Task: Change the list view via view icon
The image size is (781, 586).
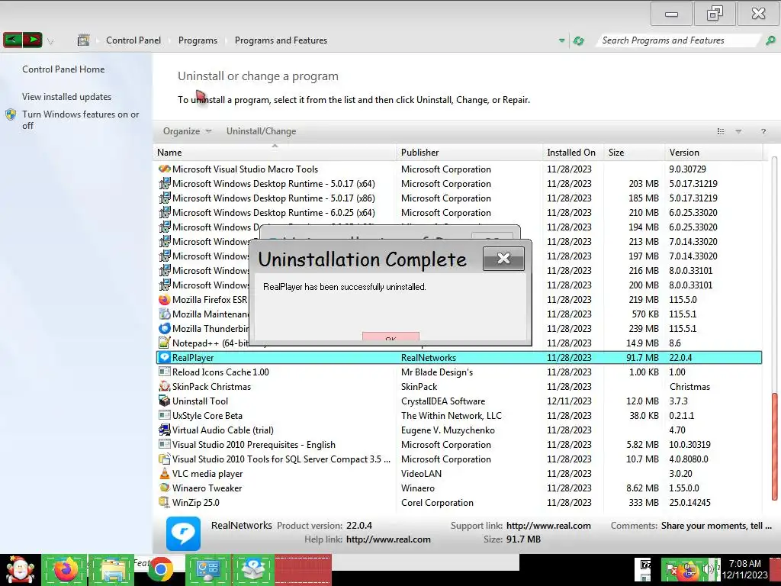Action: [x=720, y=131]
